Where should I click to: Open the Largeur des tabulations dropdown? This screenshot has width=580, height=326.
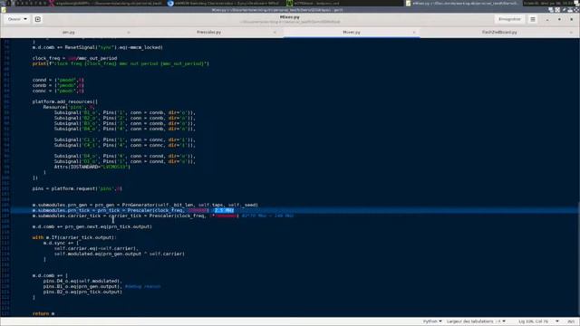[x=476, y=321]
